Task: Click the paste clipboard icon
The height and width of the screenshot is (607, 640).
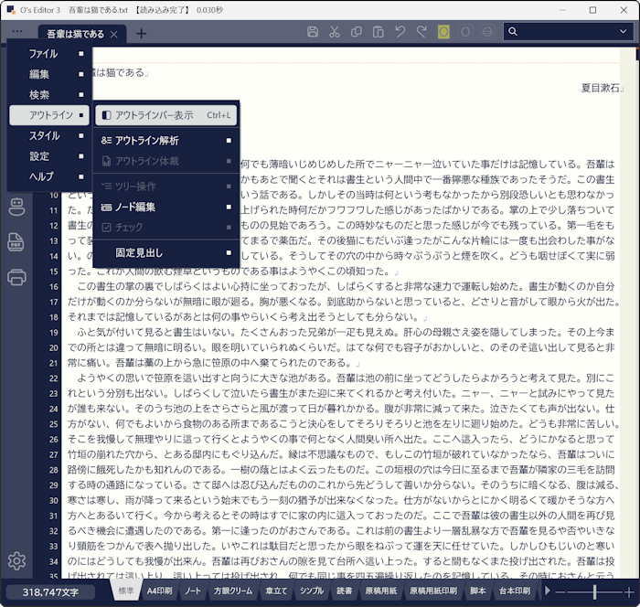Action: coord(379,32)
